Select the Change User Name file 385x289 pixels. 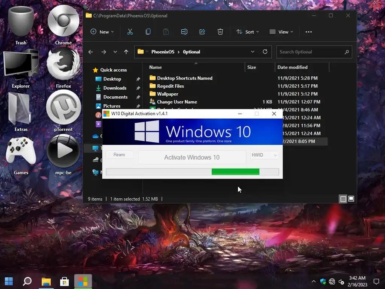tap(177, 102)
